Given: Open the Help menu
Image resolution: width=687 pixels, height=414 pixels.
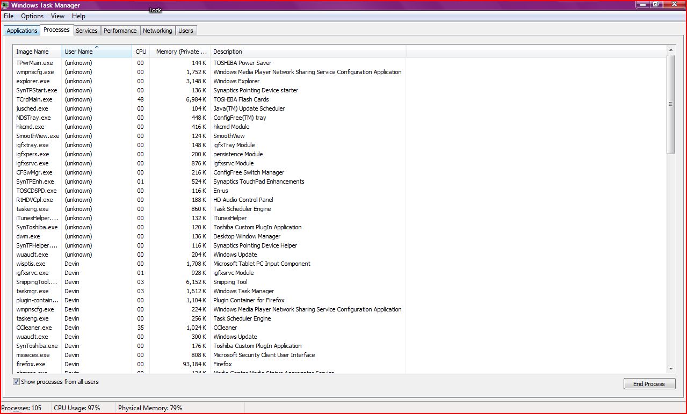Looking at the screenshot, I should point(78,16).
